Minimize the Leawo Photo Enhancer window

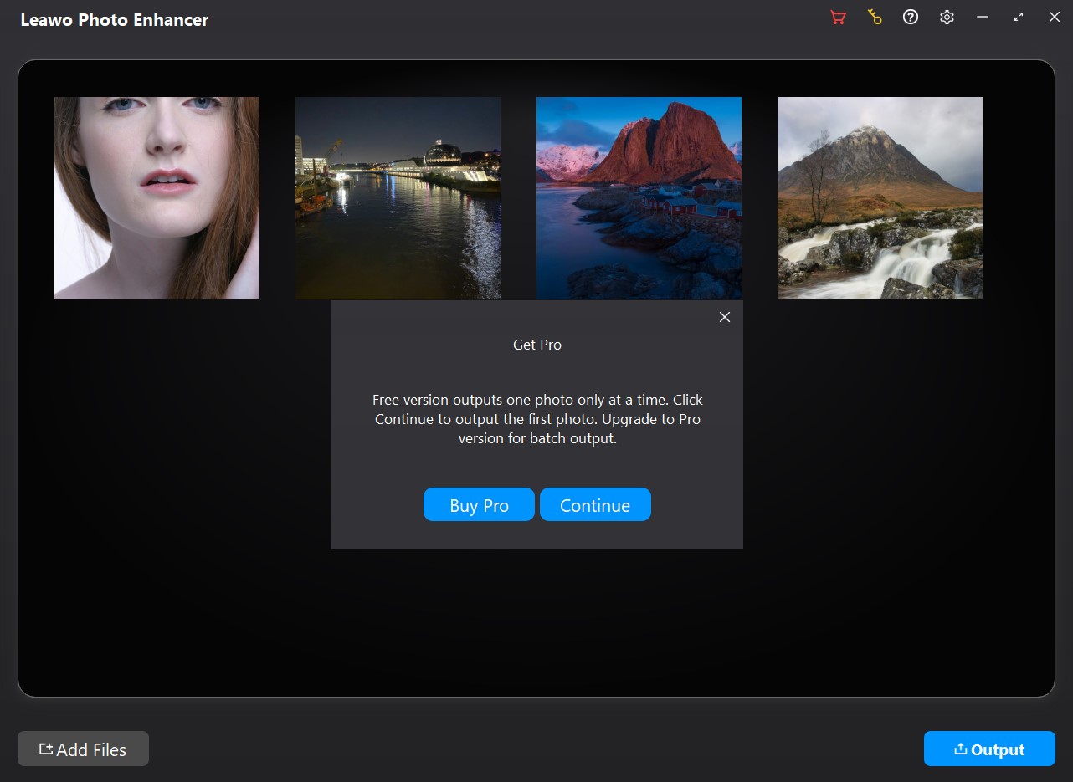(983, 18)
